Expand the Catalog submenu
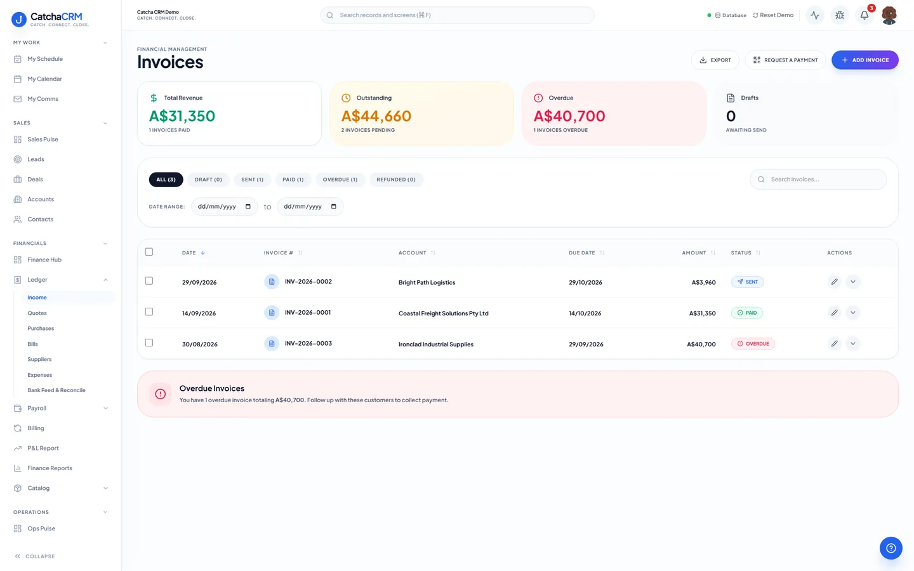The height and width of the screenshot is (571, 914). coord(105,489)
